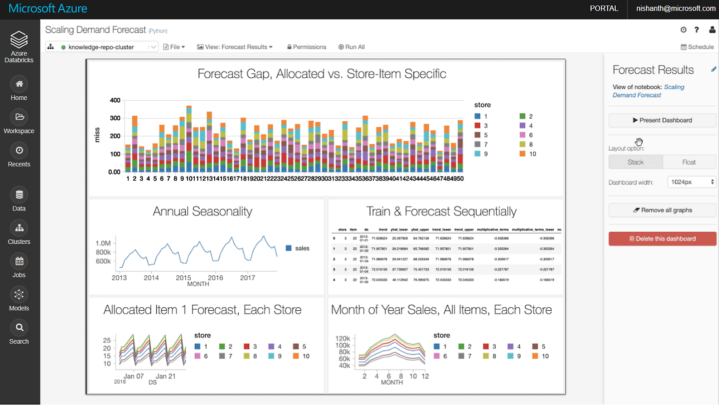Open the Workspace folder icon
This screenshot has height=405, width=719.
(19, 117)
